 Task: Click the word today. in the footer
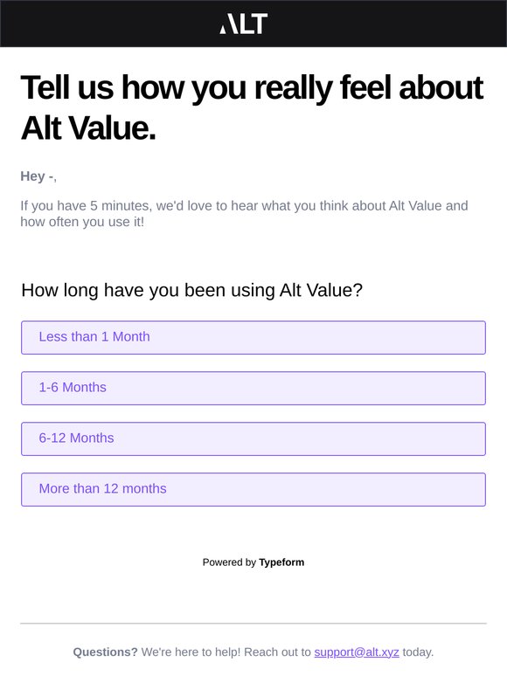click(418, 652)
